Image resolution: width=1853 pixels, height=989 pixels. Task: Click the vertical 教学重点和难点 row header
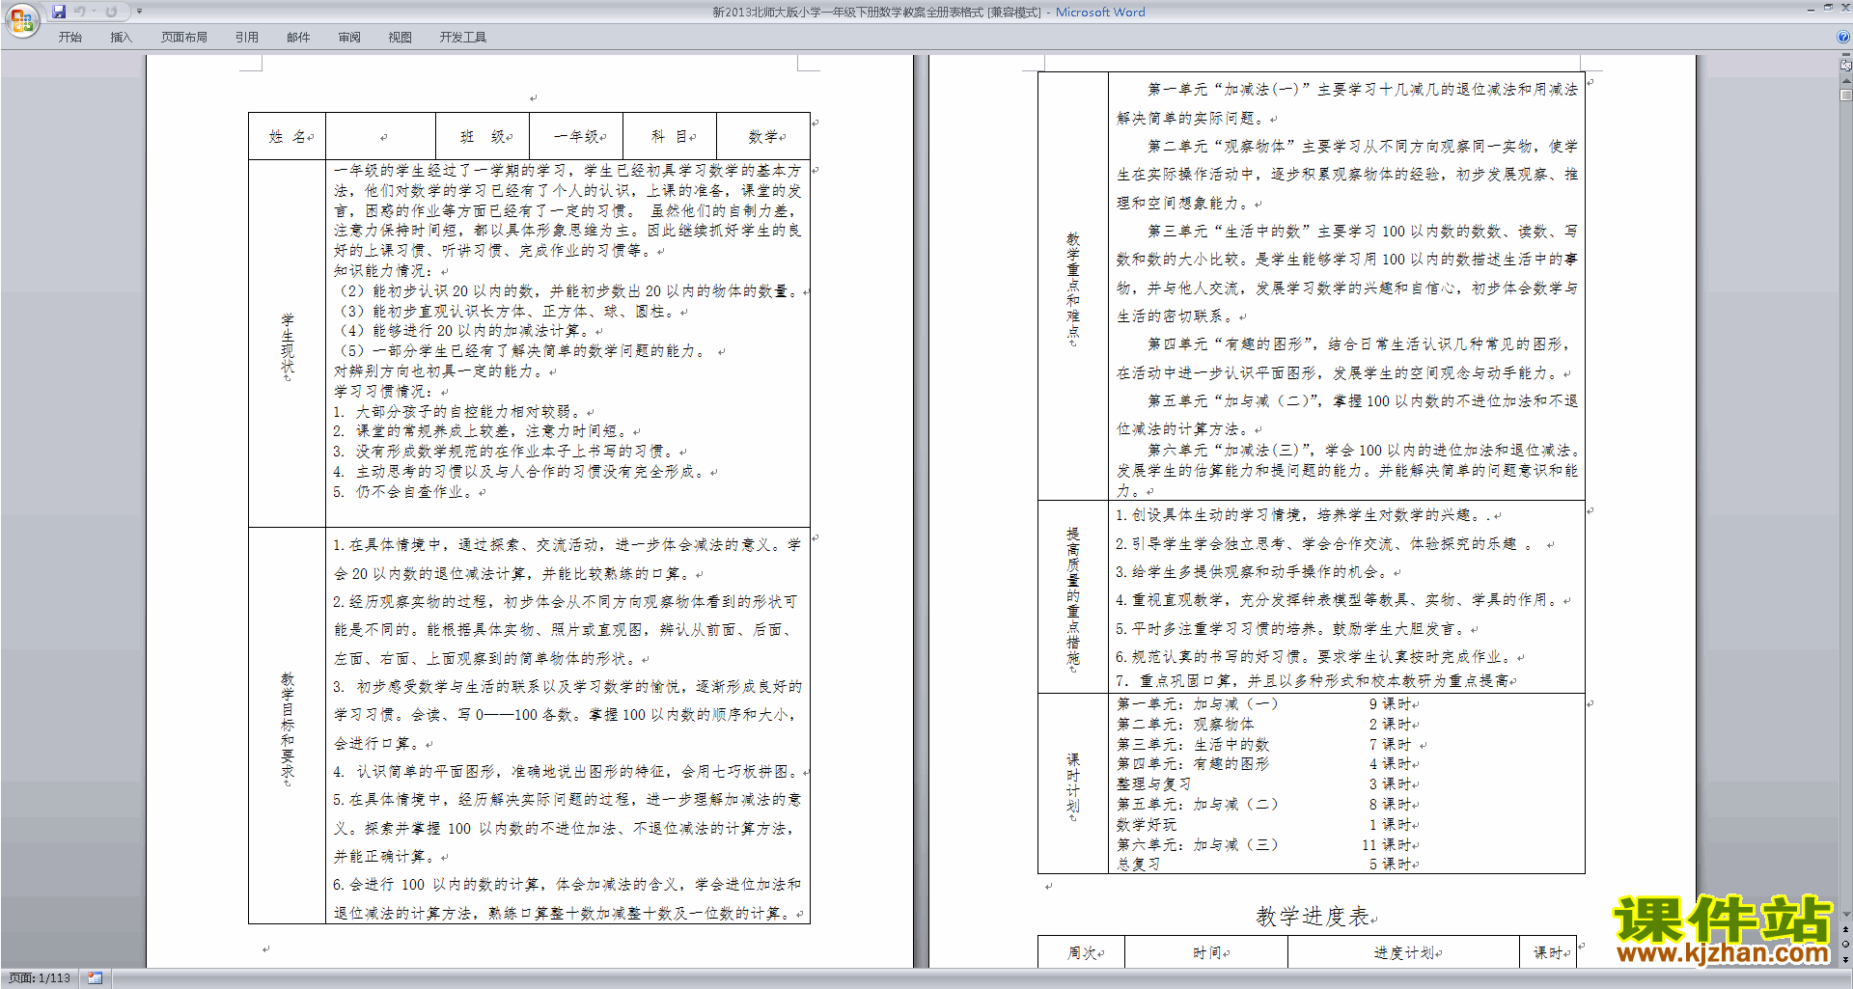[x=1073, y=286]
